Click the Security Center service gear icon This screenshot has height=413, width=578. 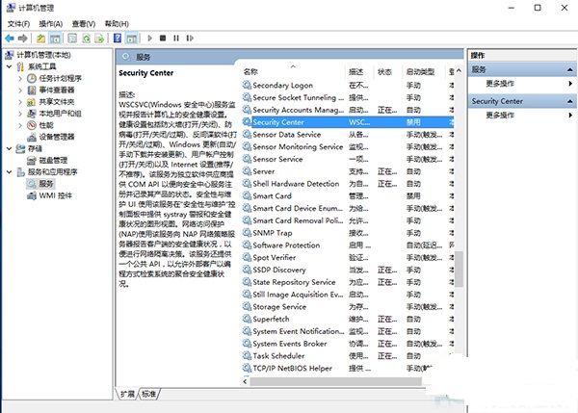tap(247, 122)
